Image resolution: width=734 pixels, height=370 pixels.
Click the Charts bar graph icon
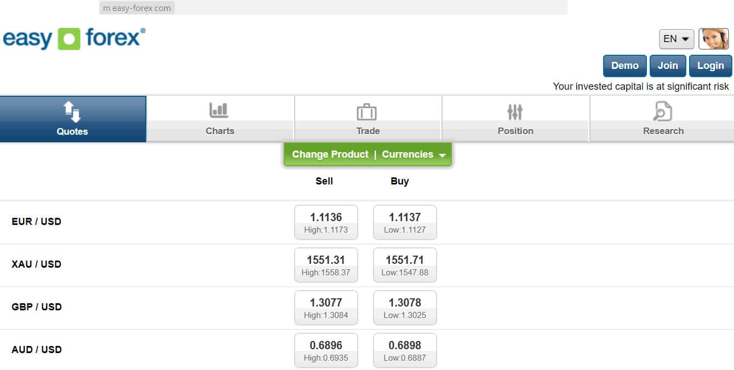pos(219,111)
